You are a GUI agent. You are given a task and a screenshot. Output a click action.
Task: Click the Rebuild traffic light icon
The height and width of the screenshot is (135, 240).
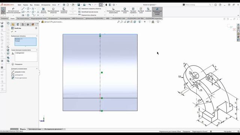coord(106,5)
